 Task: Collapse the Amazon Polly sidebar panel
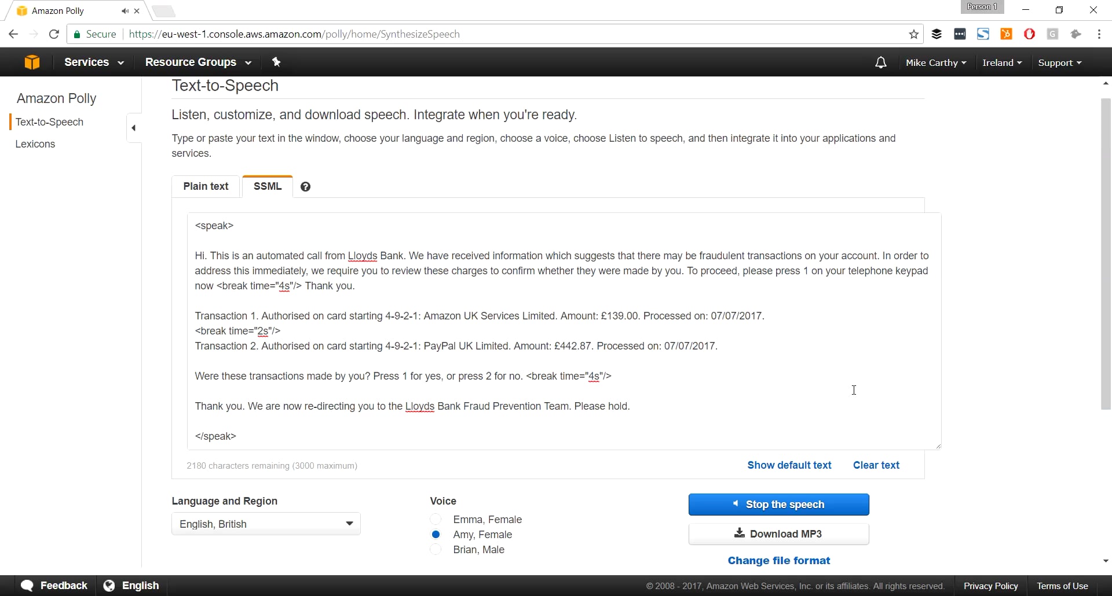click(134, 127)
